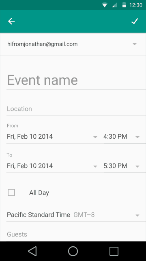
Task: Focus the Location input field
Action: click(76, 109)
